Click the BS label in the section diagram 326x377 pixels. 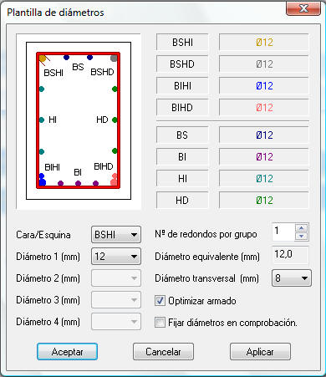(x=78, y=67)
